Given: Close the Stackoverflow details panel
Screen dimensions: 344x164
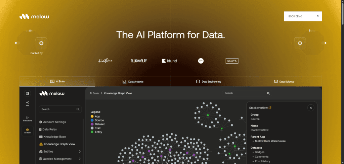Looking at the screenshot, I should 311,108.
